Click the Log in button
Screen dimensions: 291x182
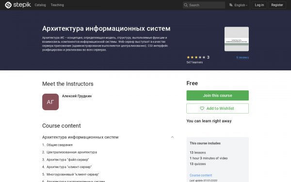pos(259,5)
